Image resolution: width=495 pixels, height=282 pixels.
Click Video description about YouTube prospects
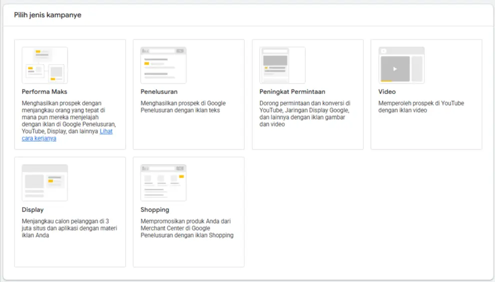(420, 107)
